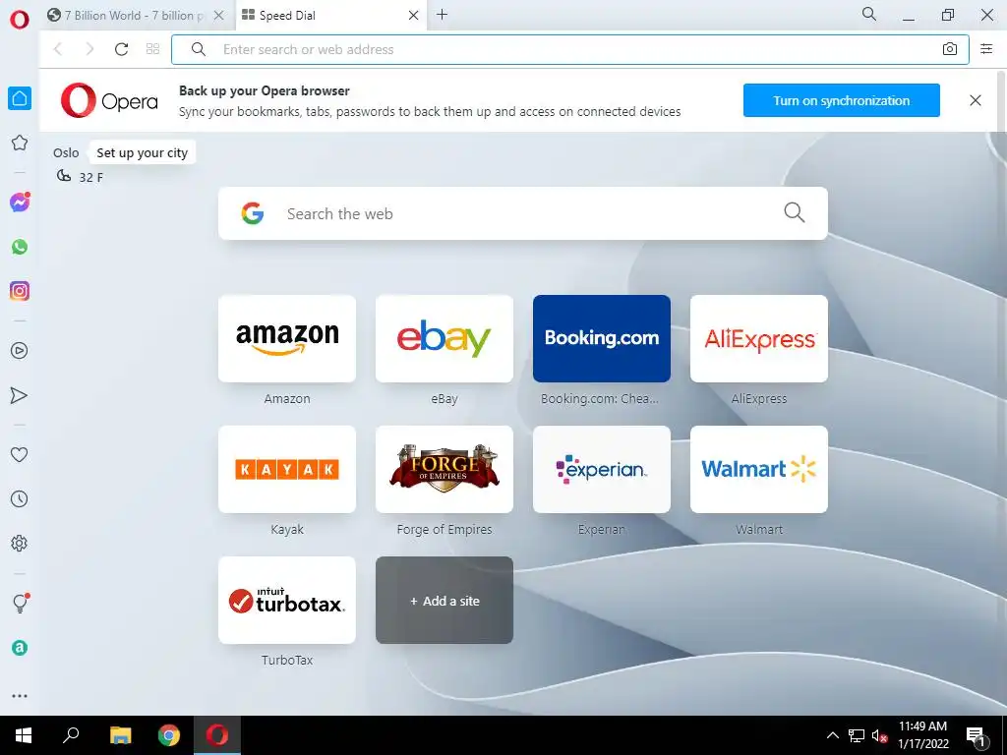Open Settings gear in the sidebar
Screen dimensions: 1007x755
pyautogui.click(x=20, y=543)
